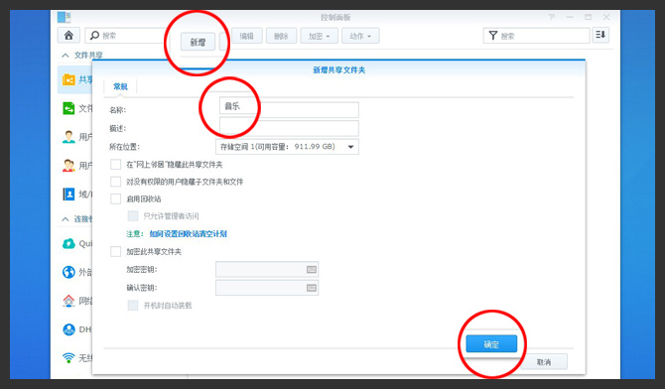Click the 编辑 button

click(x=247, y=36)
